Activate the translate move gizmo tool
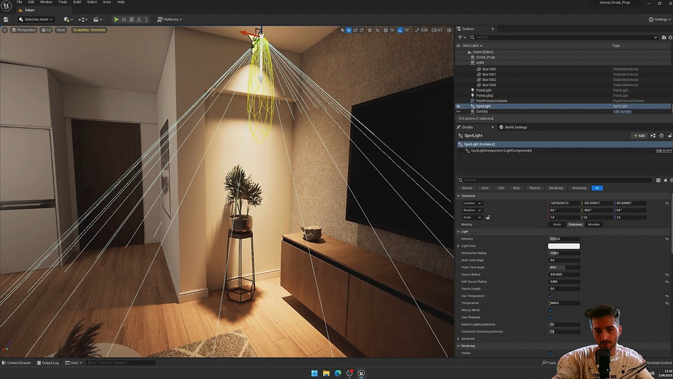The height and width of the screenshot is (379, 673). (x=349, y=30)
